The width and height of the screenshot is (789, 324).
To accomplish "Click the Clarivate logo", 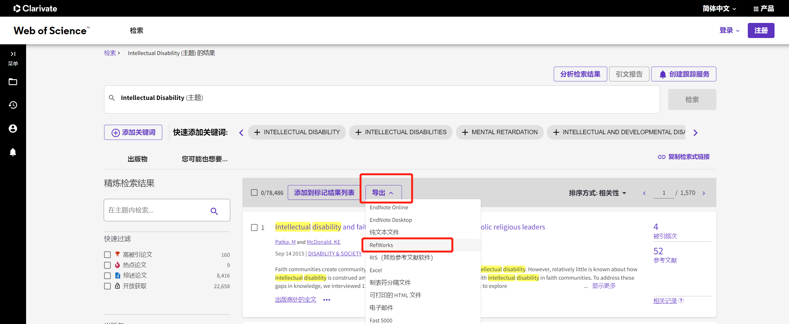I will (x=35, y=8).
